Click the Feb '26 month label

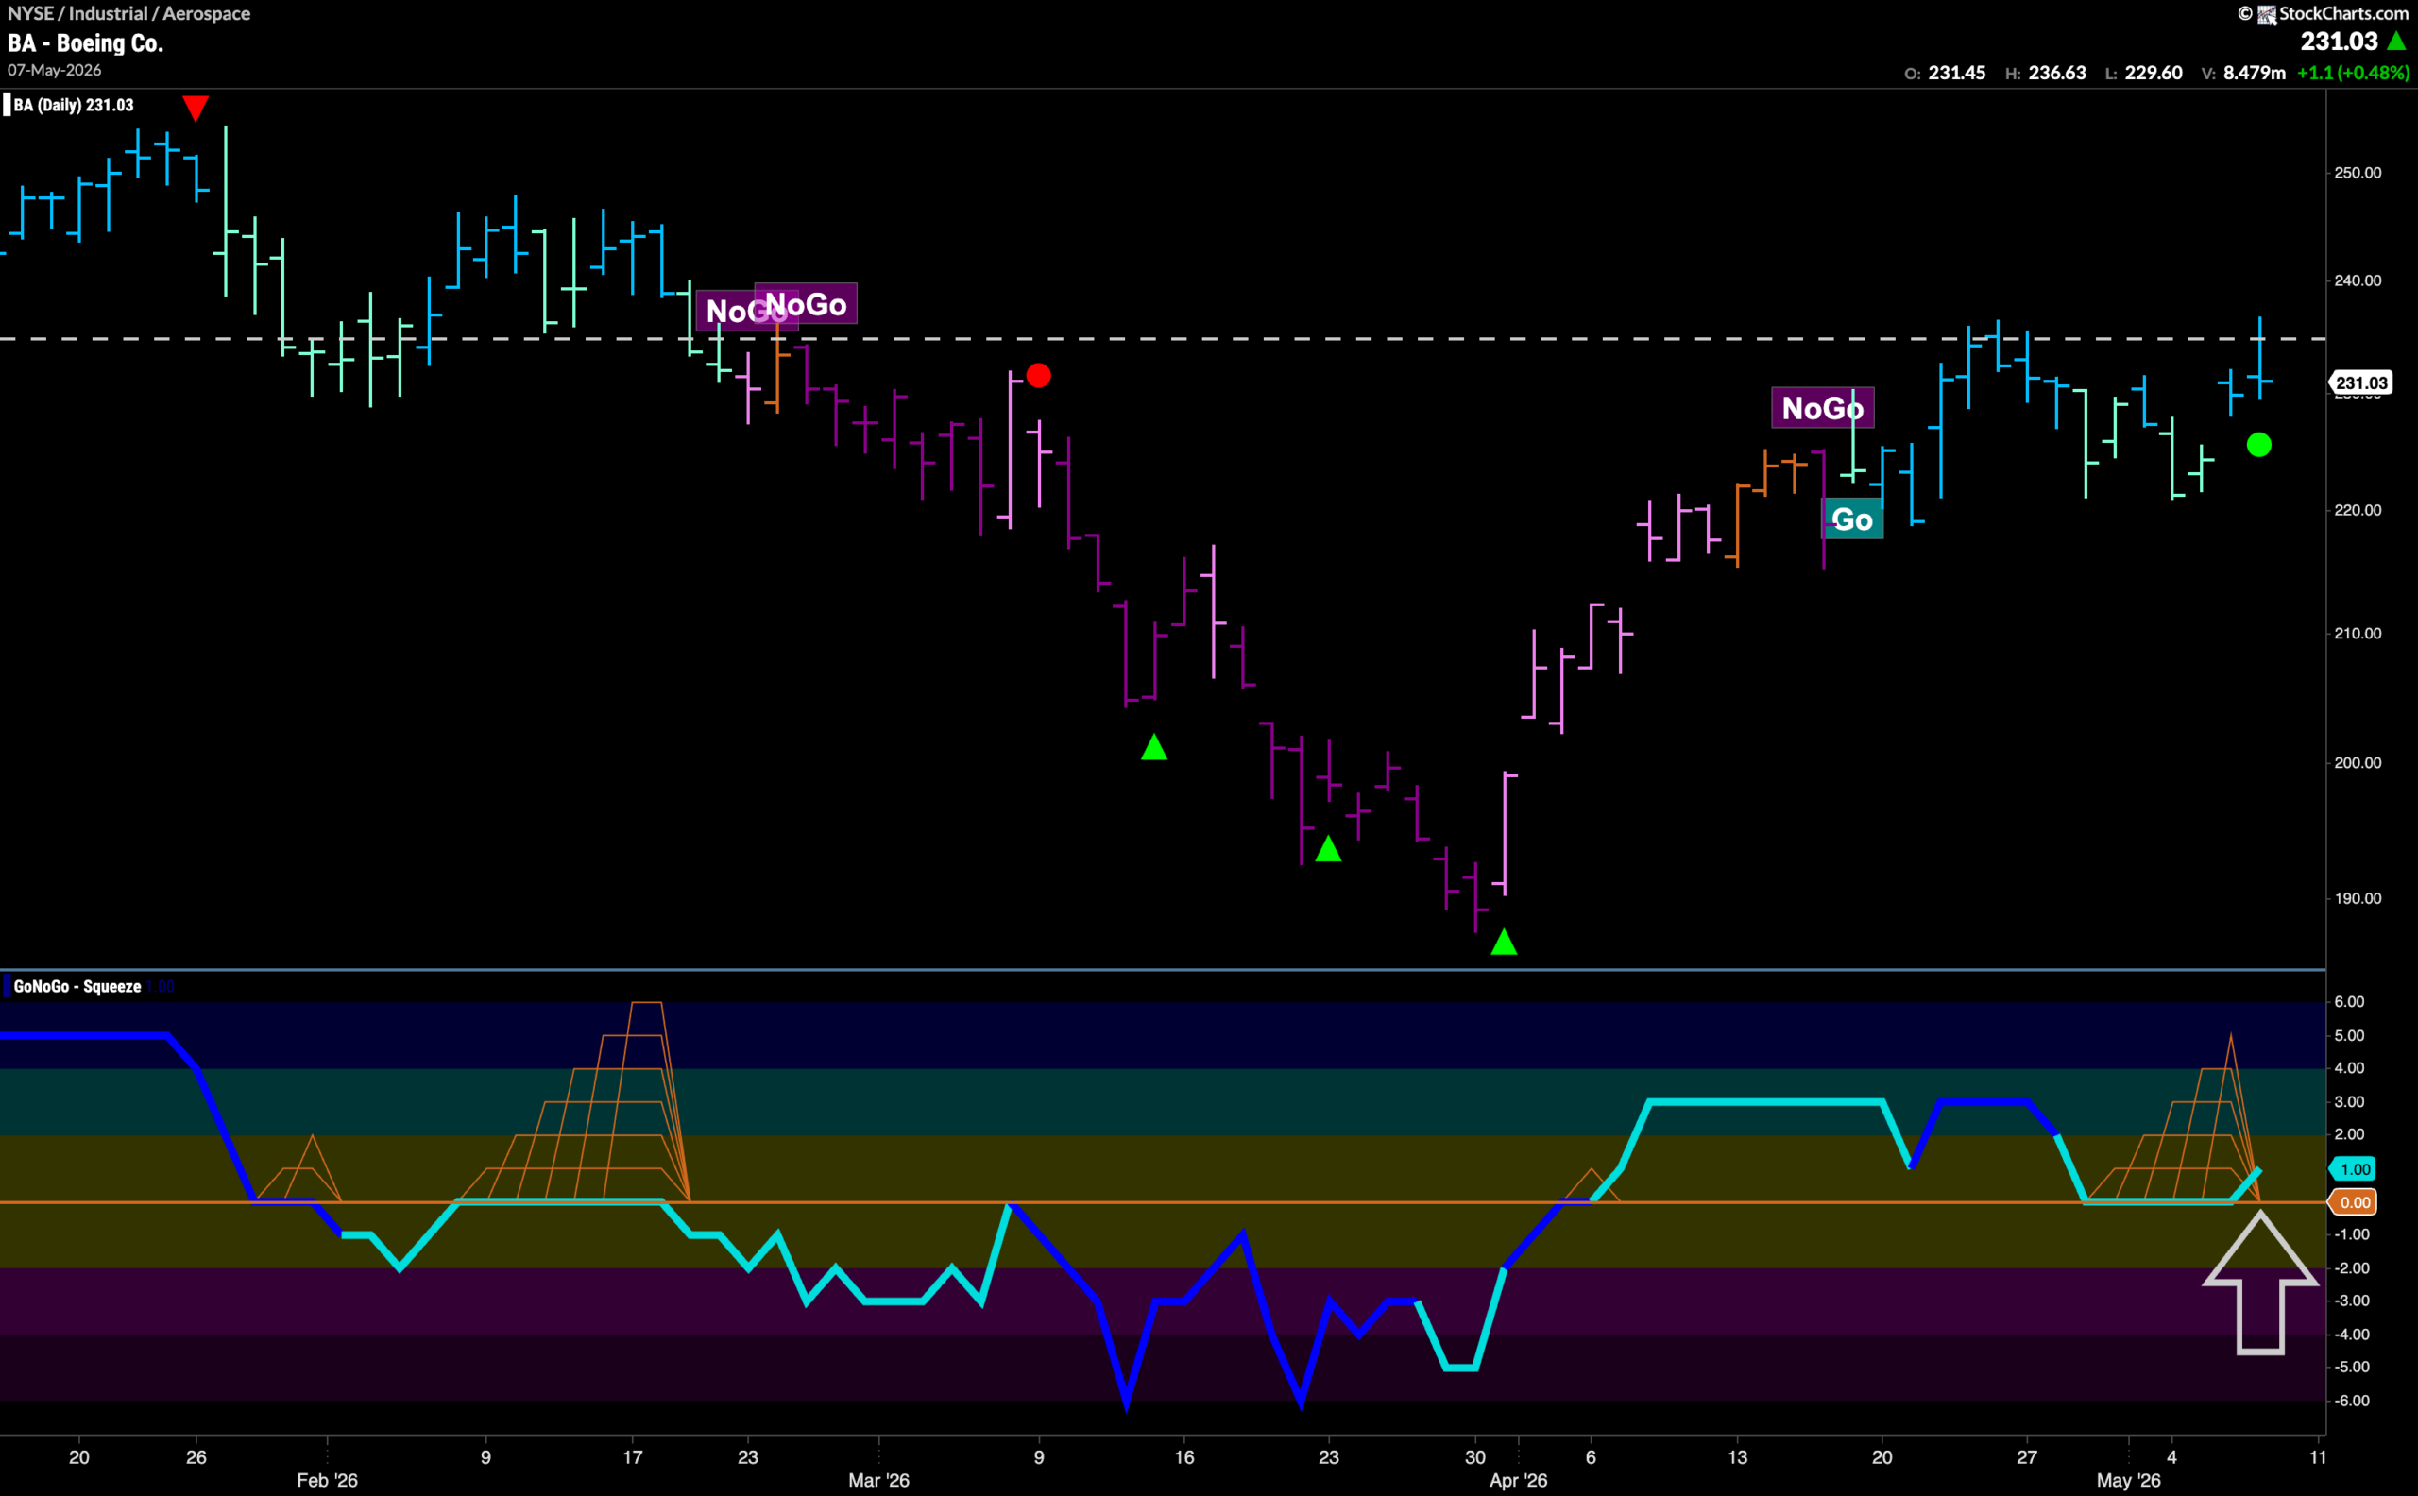pyautogui.click(x=328, y=1480)
